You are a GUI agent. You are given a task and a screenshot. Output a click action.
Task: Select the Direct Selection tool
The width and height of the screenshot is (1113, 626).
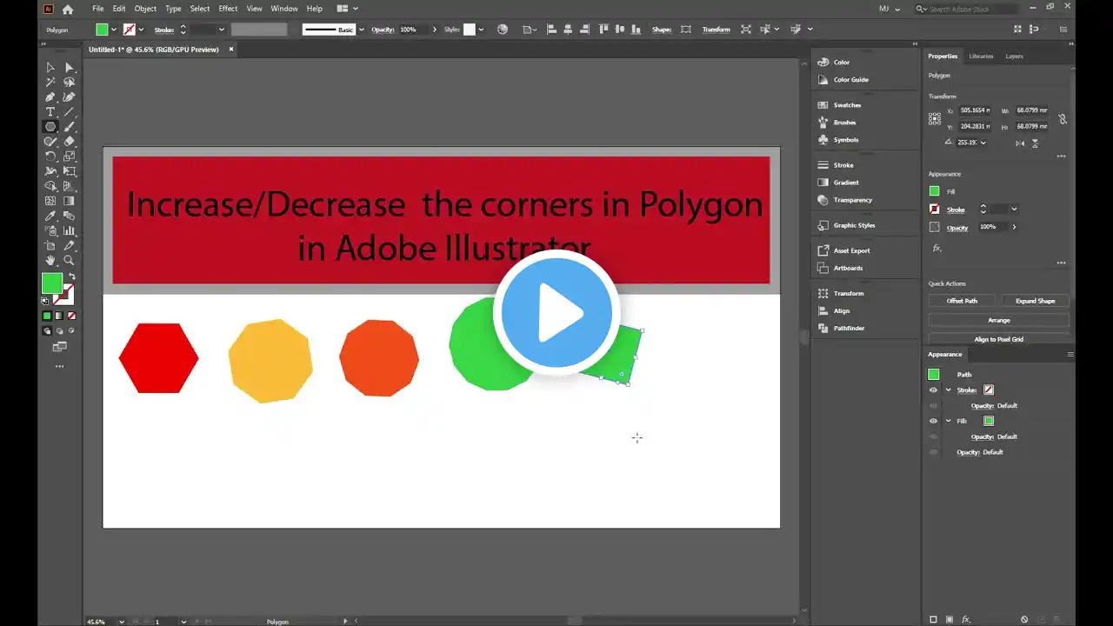point(70,67)
